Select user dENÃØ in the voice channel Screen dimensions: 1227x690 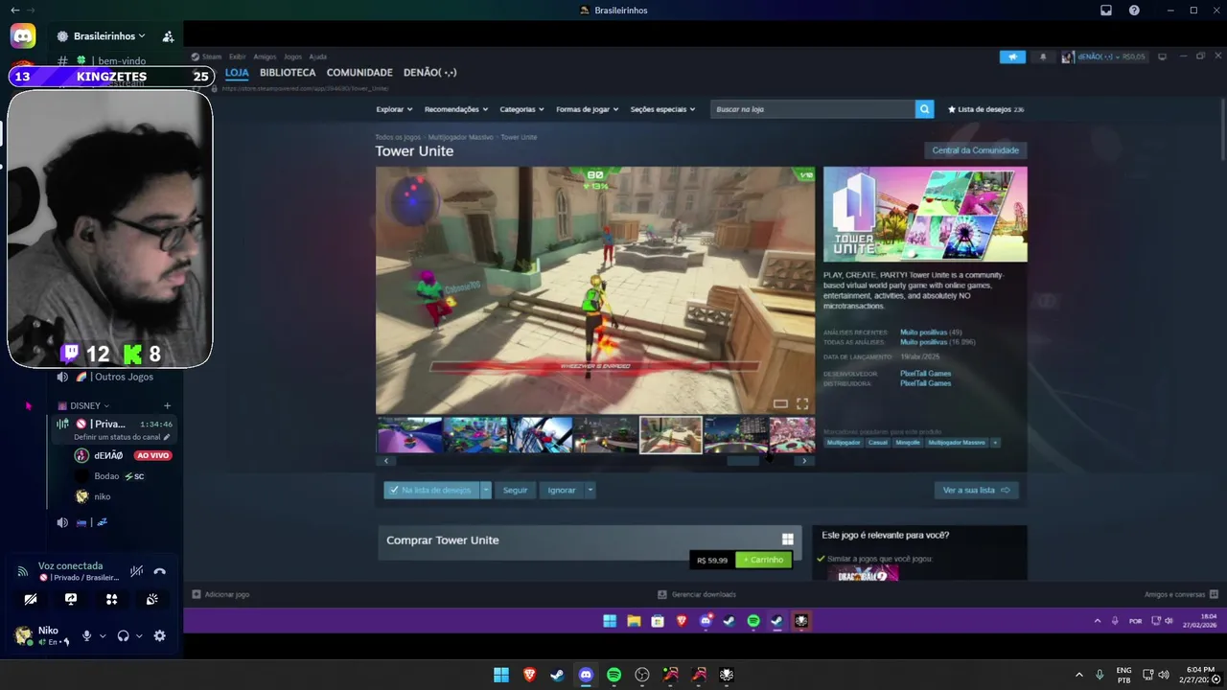click(107, 455)
